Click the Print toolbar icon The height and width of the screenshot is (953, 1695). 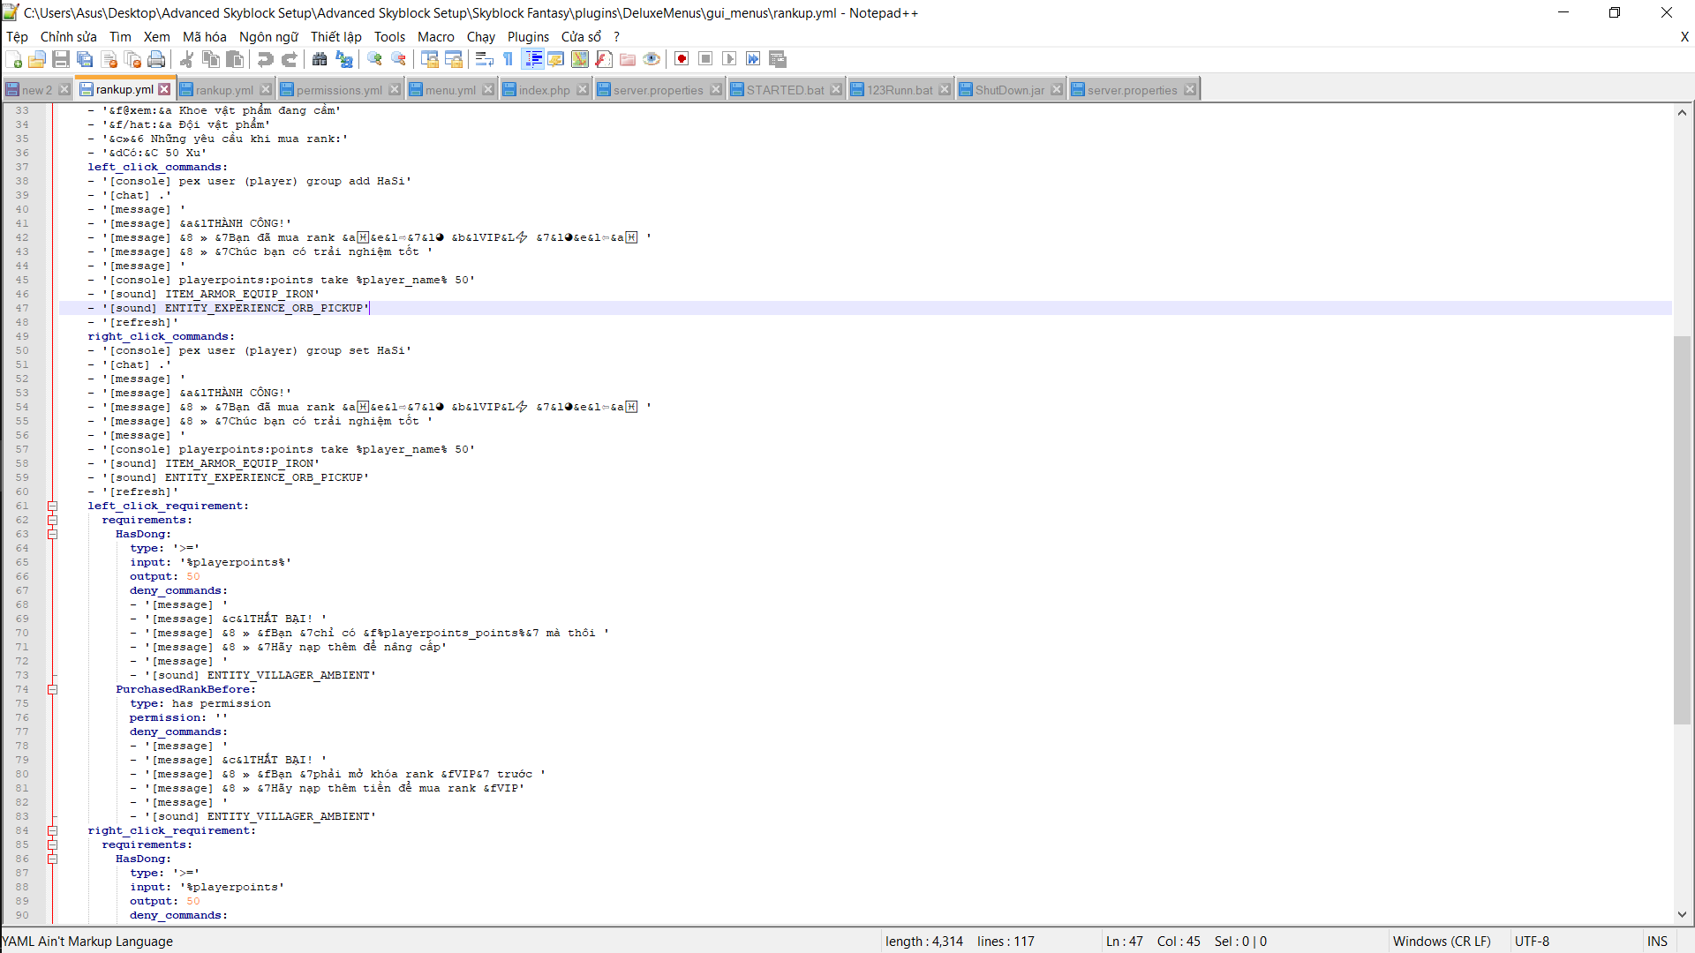(156, 59)
